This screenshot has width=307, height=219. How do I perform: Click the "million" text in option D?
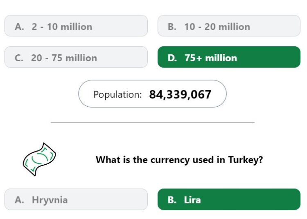(221, 58)
